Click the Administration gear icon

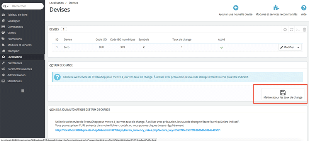point(3,75)
